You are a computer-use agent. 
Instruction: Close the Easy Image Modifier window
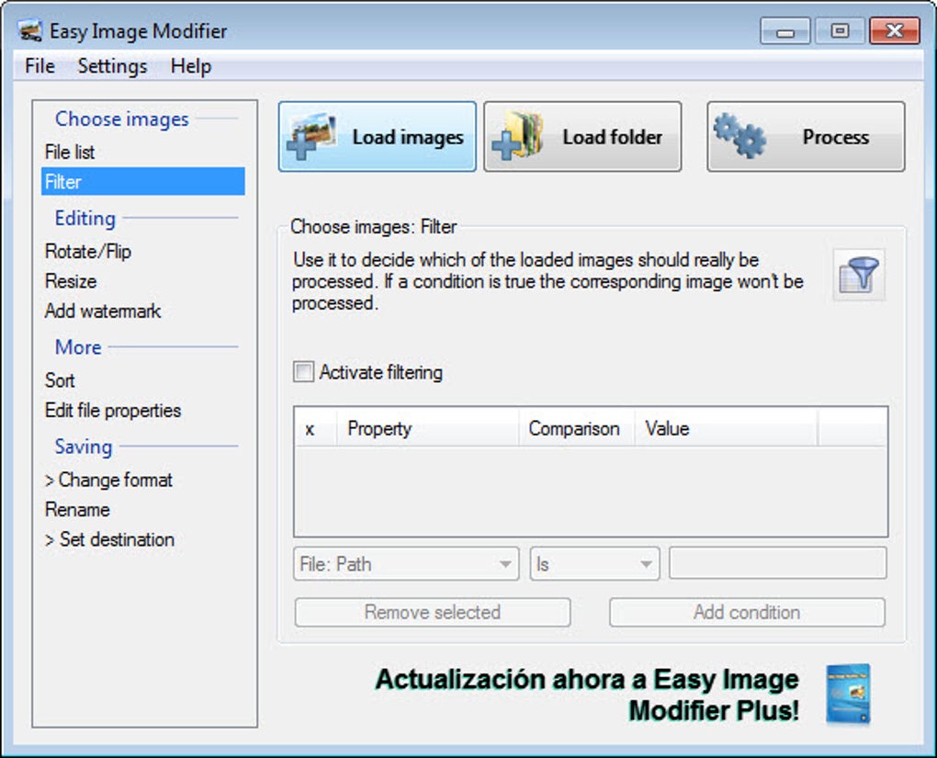coord(895,31)
